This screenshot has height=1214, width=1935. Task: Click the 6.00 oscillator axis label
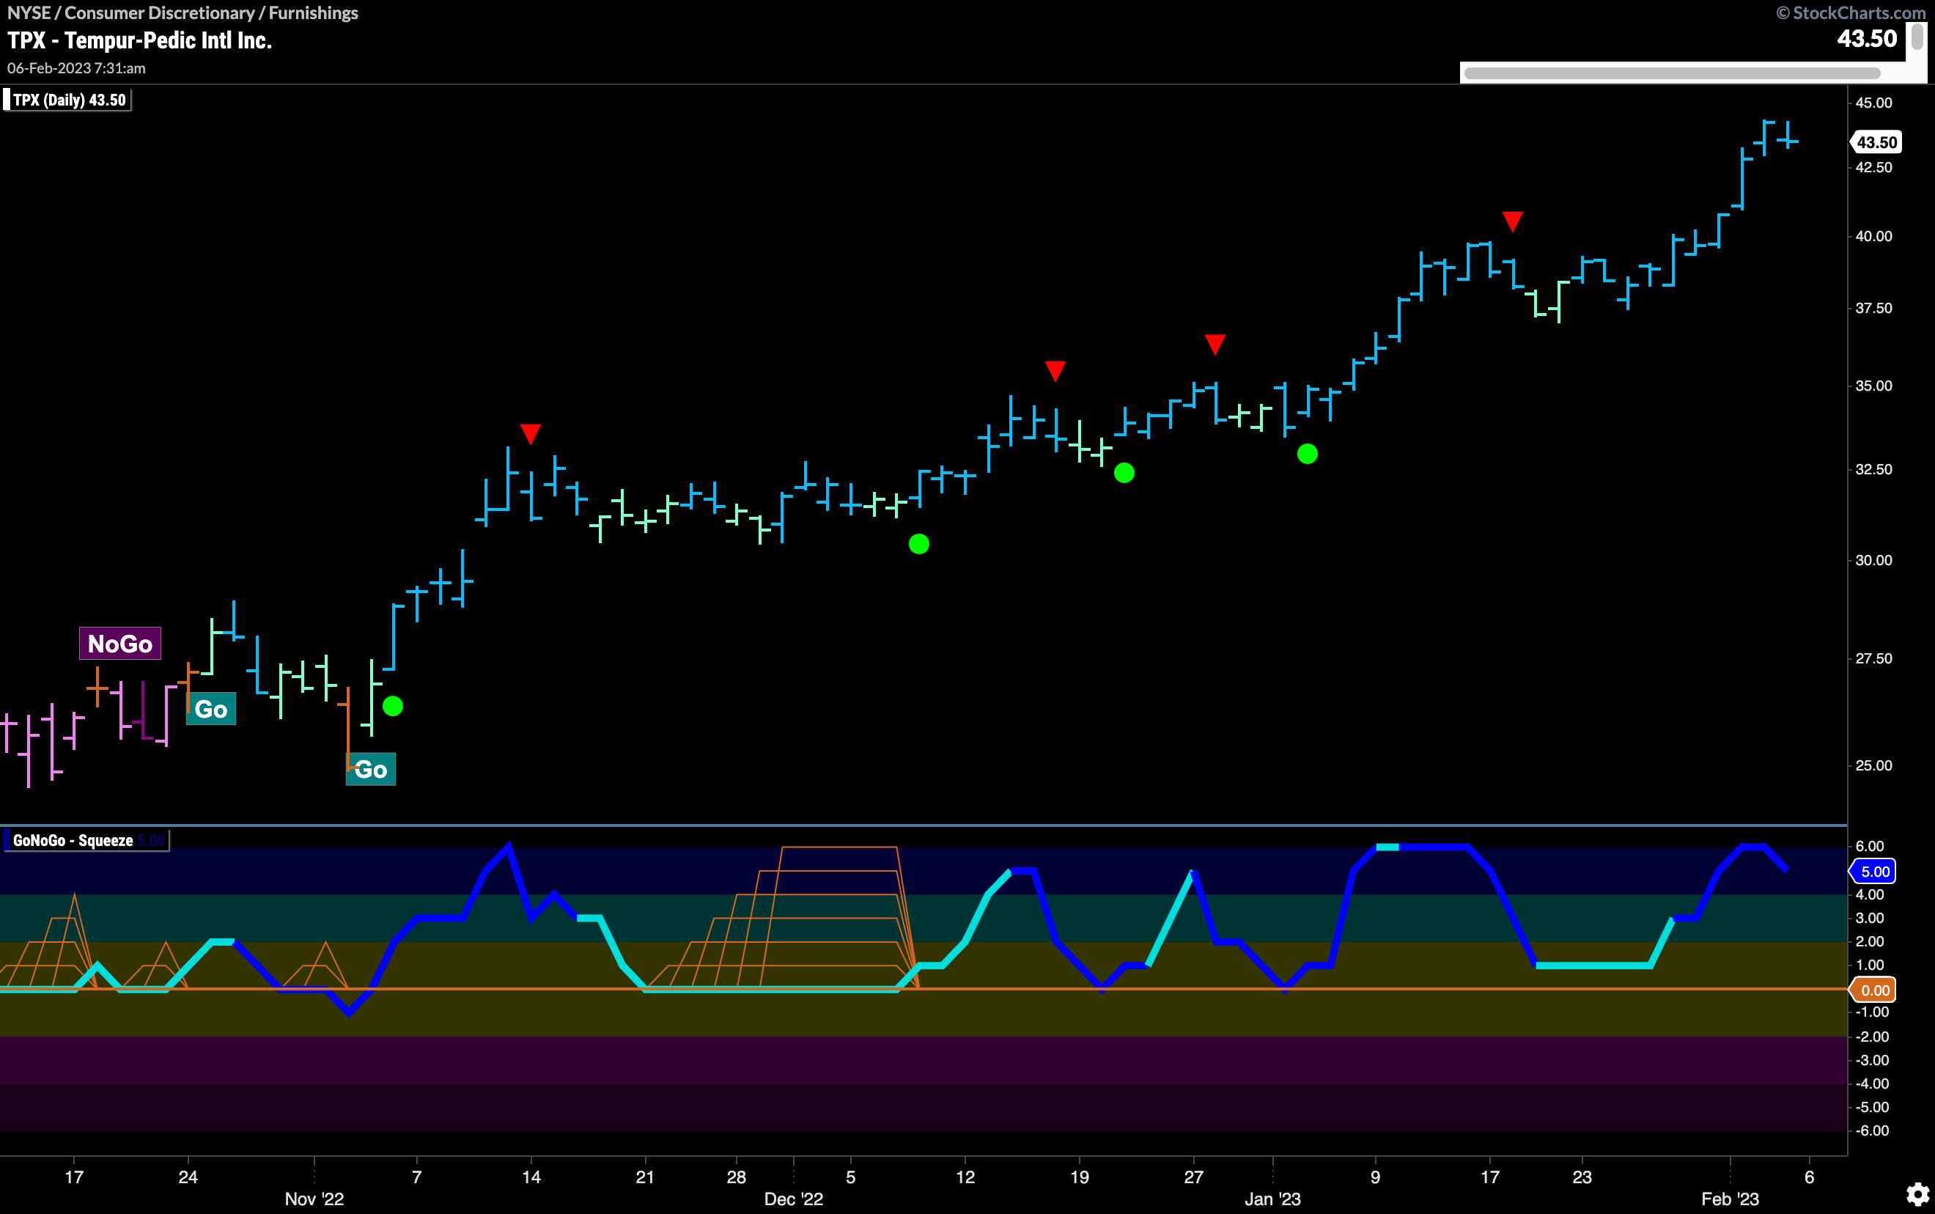click(x=1870, y=846)
